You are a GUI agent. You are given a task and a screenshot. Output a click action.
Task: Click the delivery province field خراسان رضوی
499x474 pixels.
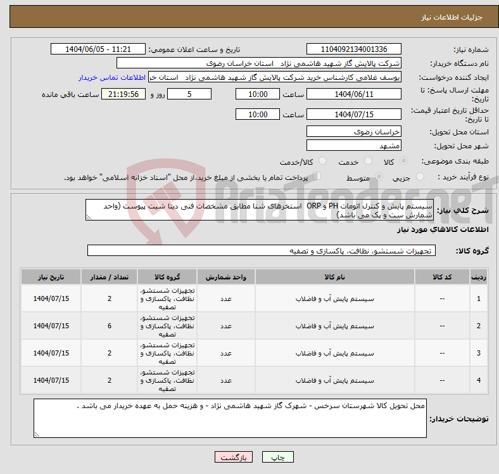tap(353, 131)
